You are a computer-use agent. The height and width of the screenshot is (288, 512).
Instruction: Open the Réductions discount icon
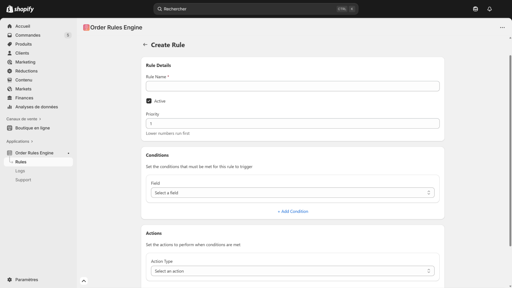pyautogui.click(x=10, y=71)
